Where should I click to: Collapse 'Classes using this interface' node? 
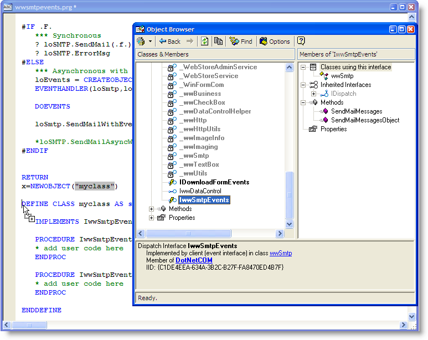point(304,67)
